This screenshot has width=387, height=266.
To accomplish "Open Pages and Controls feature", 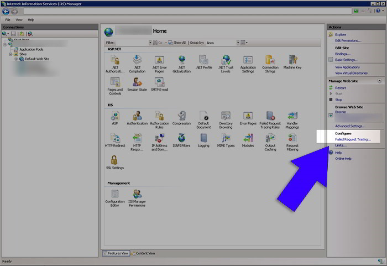I will pos(115,86).
